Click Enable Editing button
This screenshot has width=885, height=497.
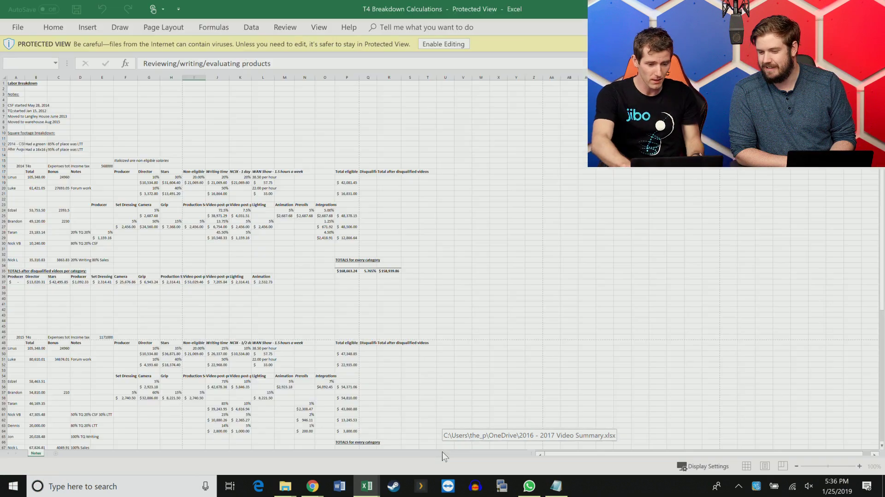coord(443,44)
